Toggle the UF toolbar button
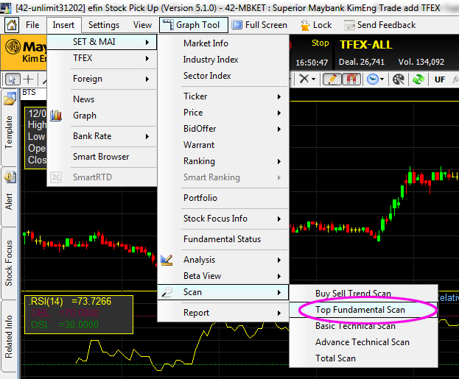Image resolution: width=459 pixels, height=379 pixels. pos(440,79)
